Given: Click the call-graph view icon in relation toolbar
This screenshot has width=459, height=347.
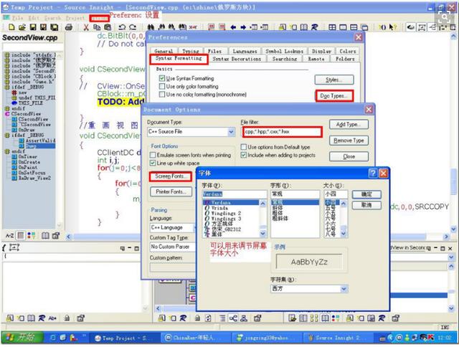Looking at the screenshot, I should click(x=233, y=318).
